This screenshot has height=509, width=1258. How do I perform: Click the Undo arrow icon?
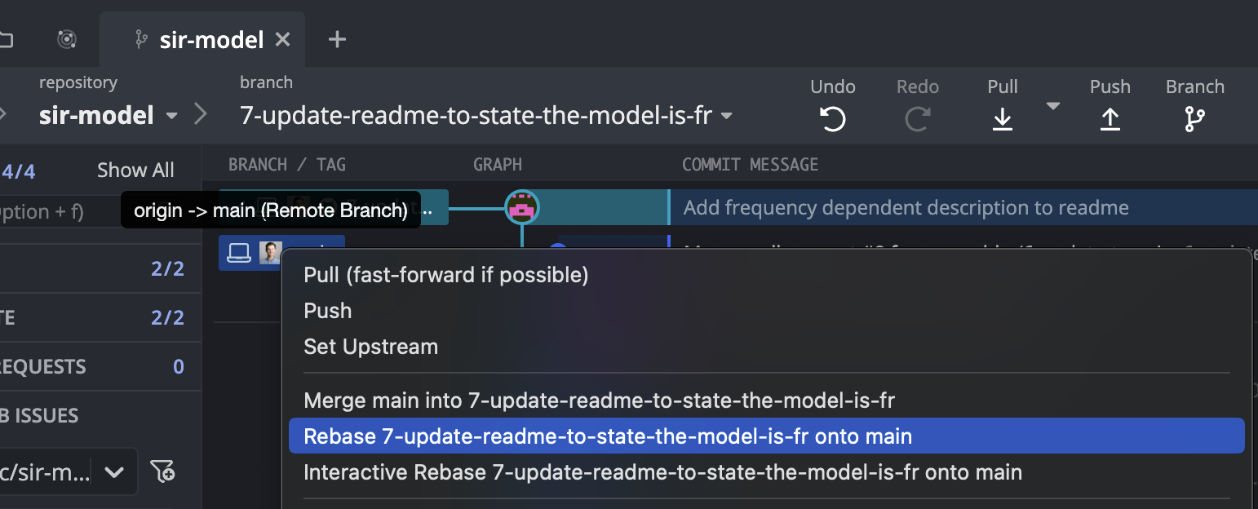tap(832, 119)
